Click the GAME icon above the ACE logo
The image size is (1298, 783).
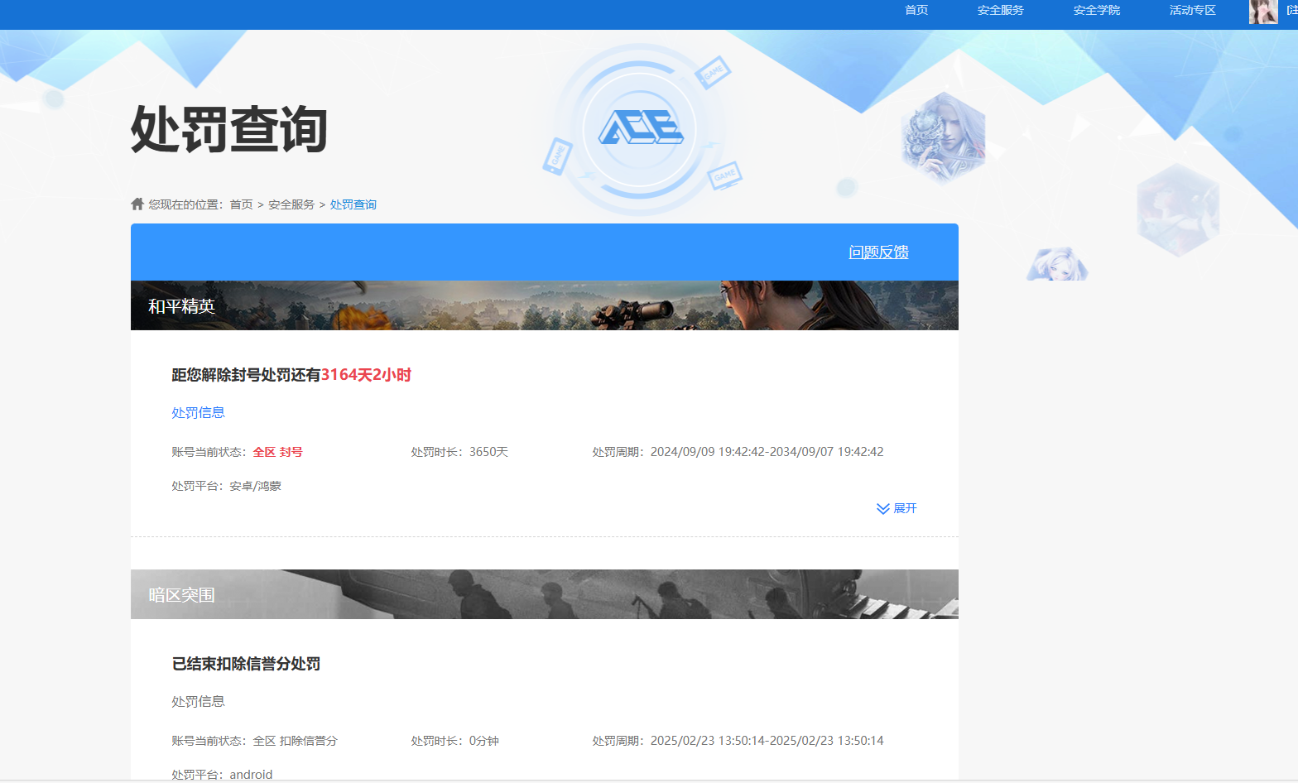713,72
